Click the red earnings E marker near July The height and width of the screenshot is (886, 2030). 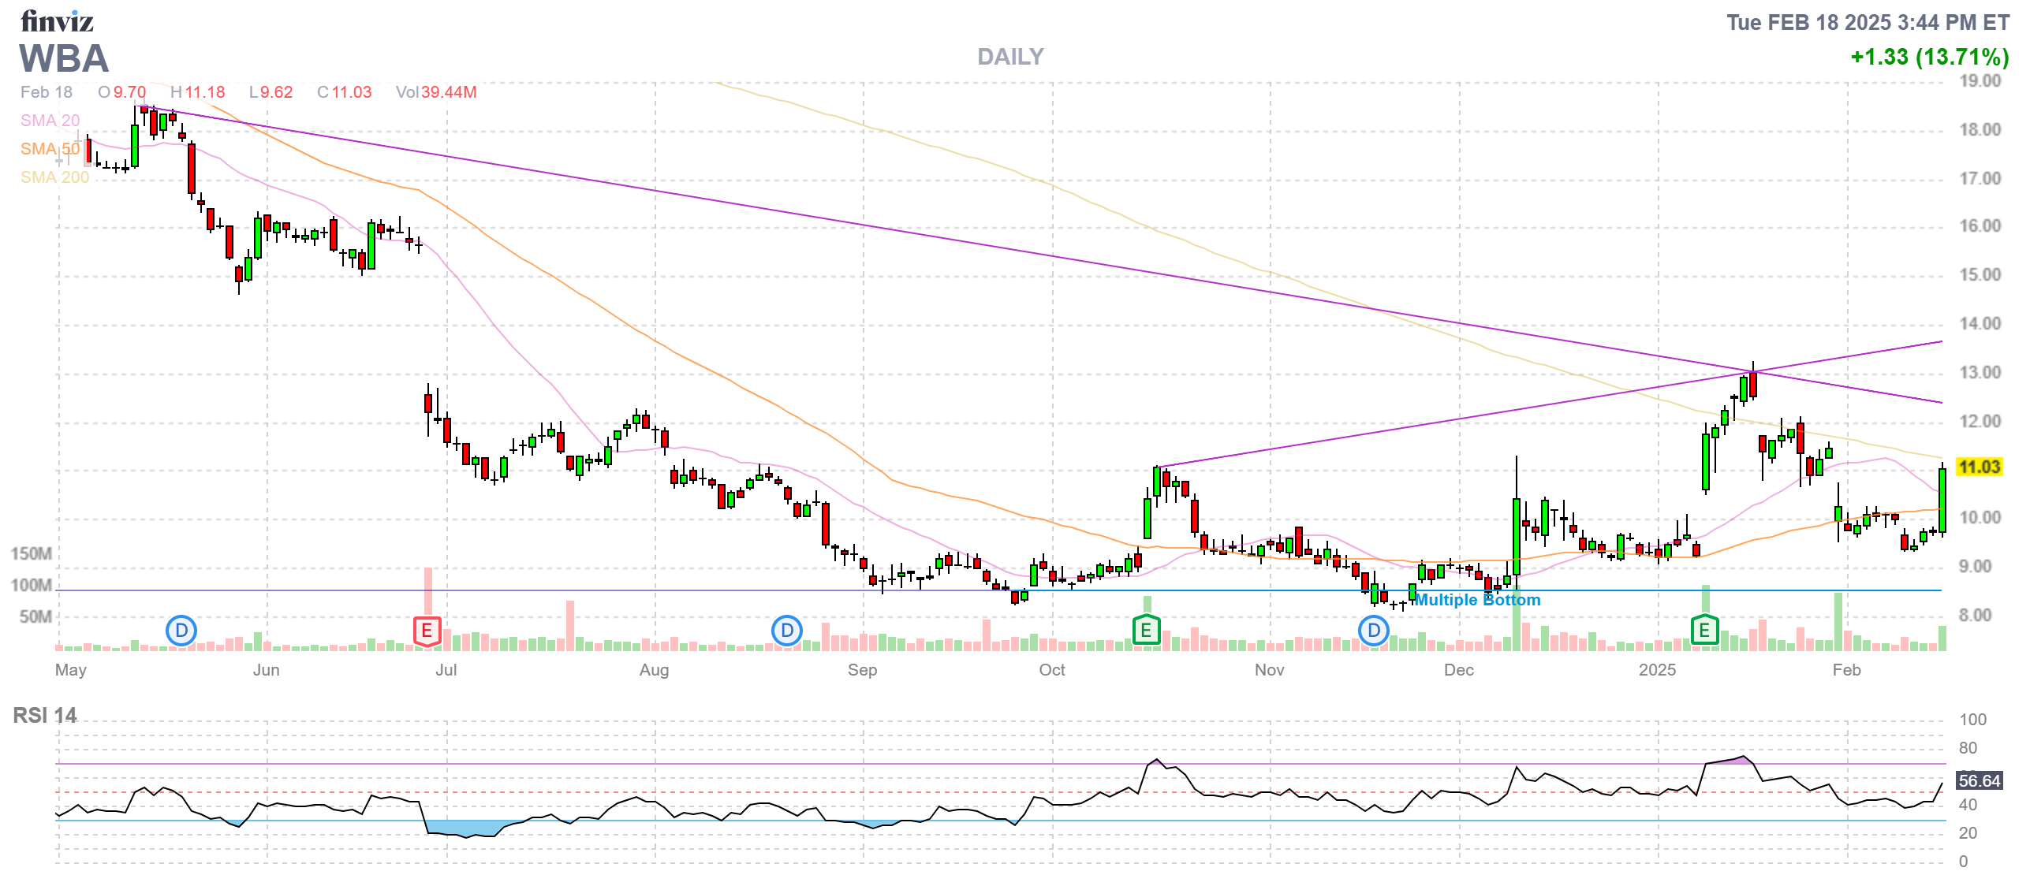tap(427, 631)
